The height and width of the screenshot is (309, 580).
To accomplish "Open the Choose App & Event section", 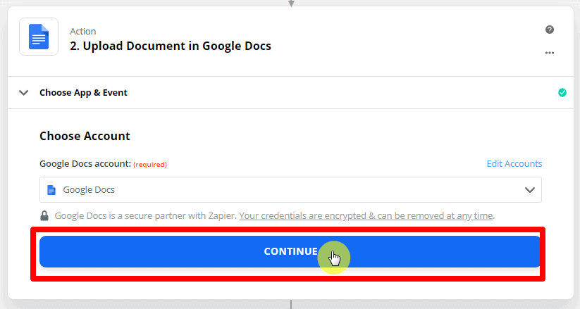I will [83, 92].
